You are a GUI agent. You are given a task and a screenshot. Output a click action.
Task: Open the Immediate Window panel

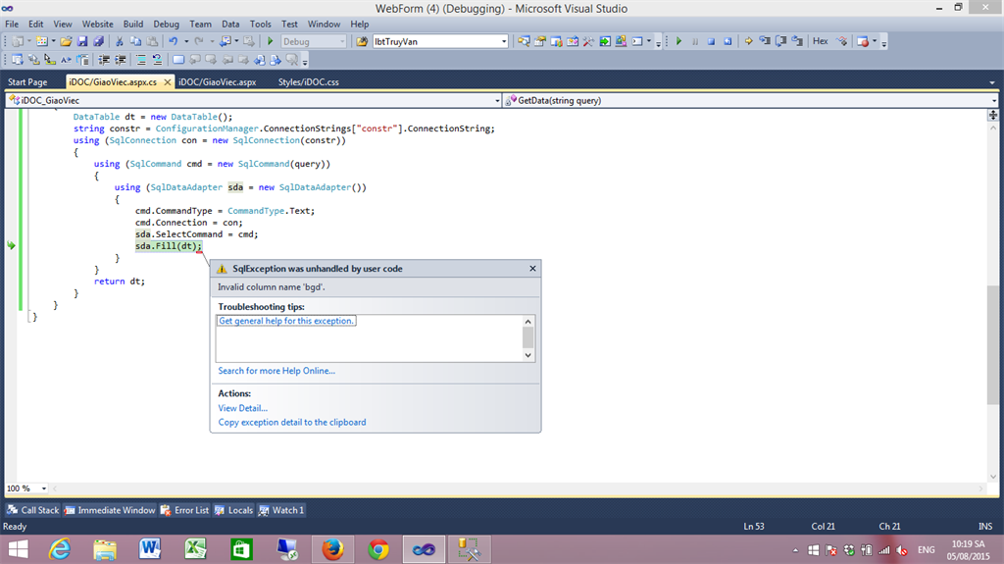point(110,510)
